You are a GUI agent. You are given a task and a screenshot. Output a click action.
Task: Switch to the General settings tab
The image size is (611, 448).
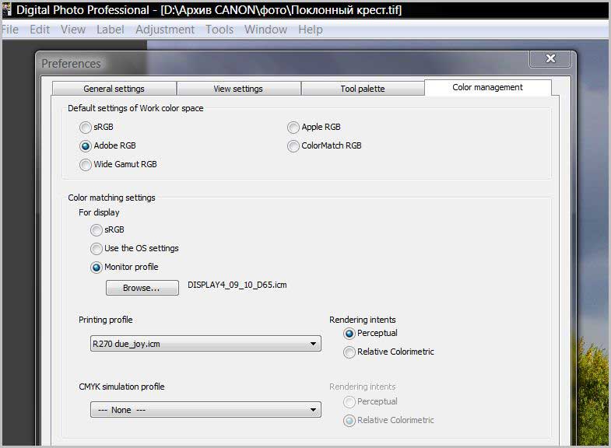tap(114, 89)
